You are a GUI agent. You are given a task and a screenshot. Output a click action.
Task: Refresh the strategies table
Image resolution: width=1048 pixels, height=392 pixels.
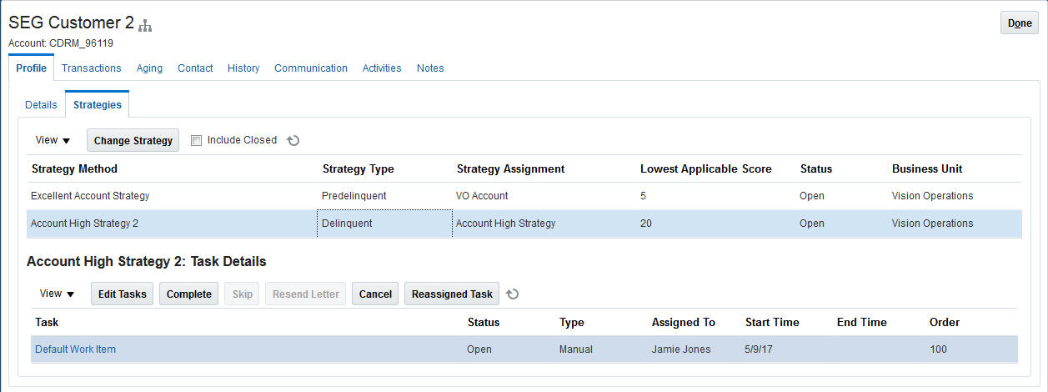coord(293,141)
